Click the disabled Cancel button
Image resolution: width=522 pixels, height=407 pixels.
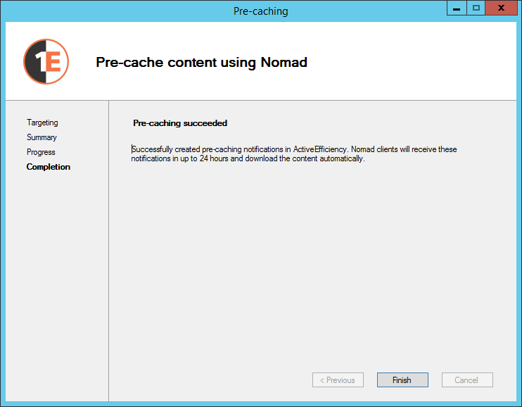(x=466, y=380)
